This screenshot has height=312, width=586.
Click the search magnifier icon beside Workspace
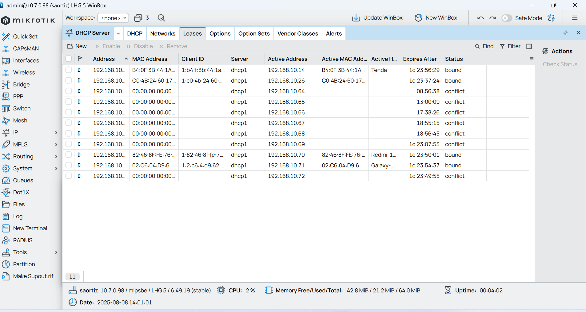click(161, 18)
